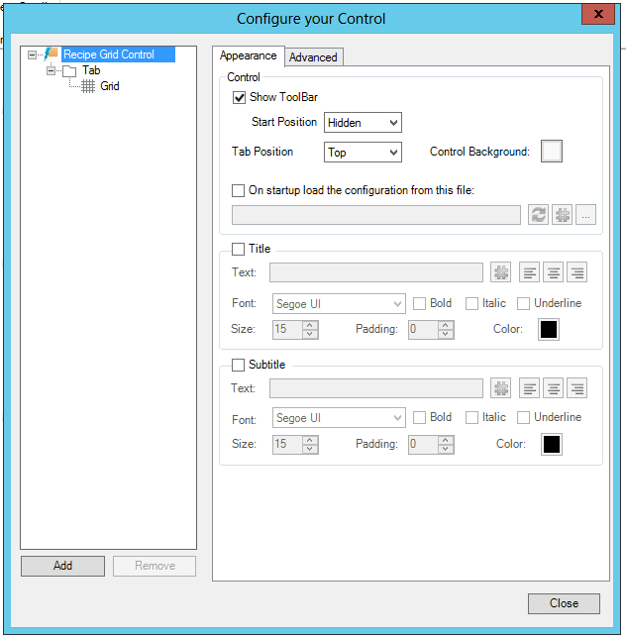Open the Control Background color swatch

[x=551, y=152]
